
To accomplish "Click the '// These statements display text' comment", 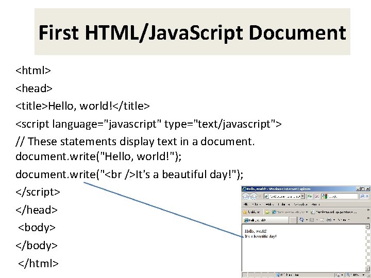I will [135, 142].
